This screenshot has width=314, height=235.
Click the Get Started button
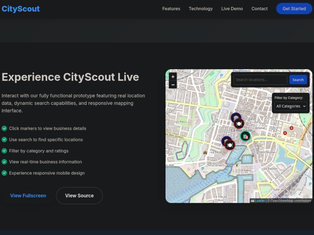point(294,8)
